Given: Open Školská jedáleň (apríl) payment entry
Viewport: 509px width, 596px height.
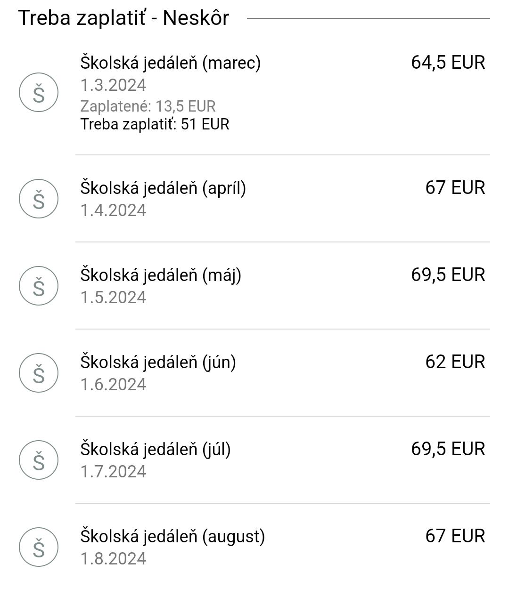Looking at the screenshot, I should coord(163,188).
